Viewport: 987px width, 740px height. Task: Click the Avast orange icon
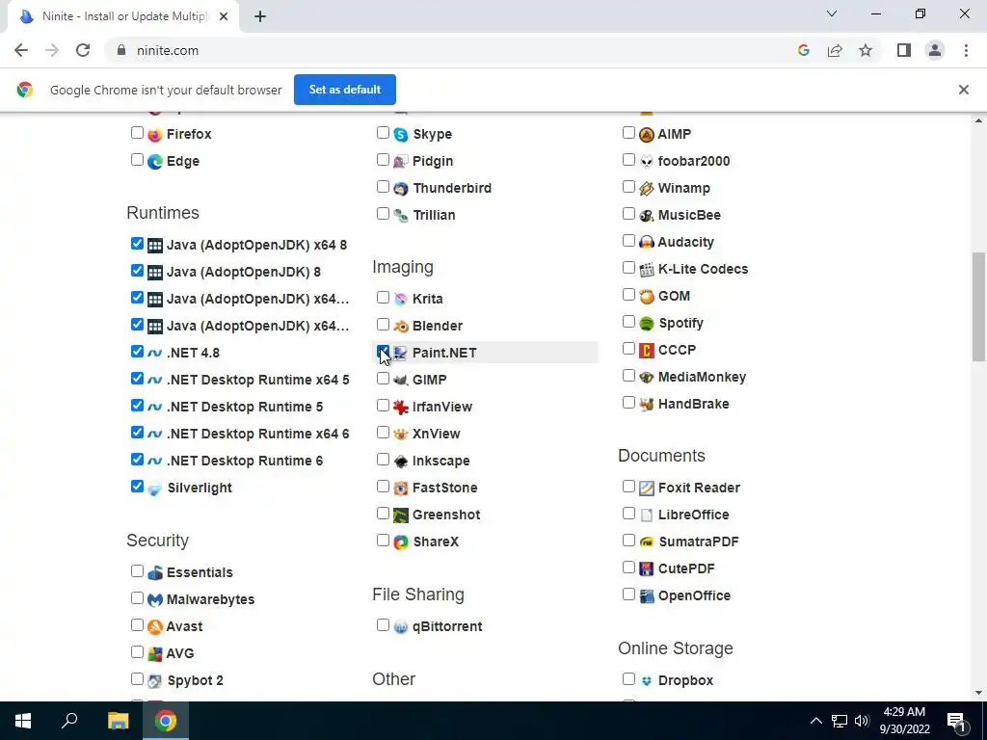pyautogui.click(x=155, y=626)
